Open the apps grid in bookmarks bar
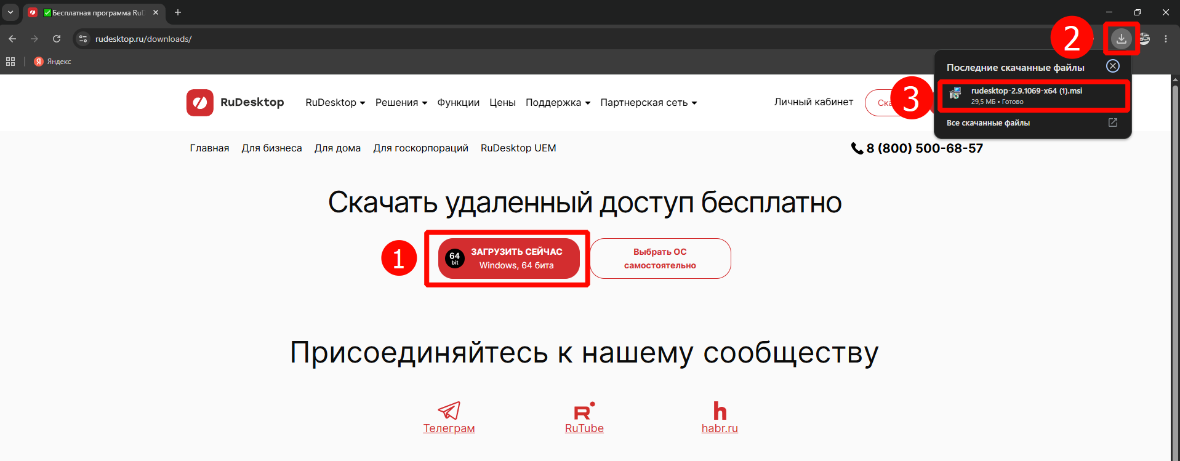Screen dimensions: 1180x461 [10, 62]
